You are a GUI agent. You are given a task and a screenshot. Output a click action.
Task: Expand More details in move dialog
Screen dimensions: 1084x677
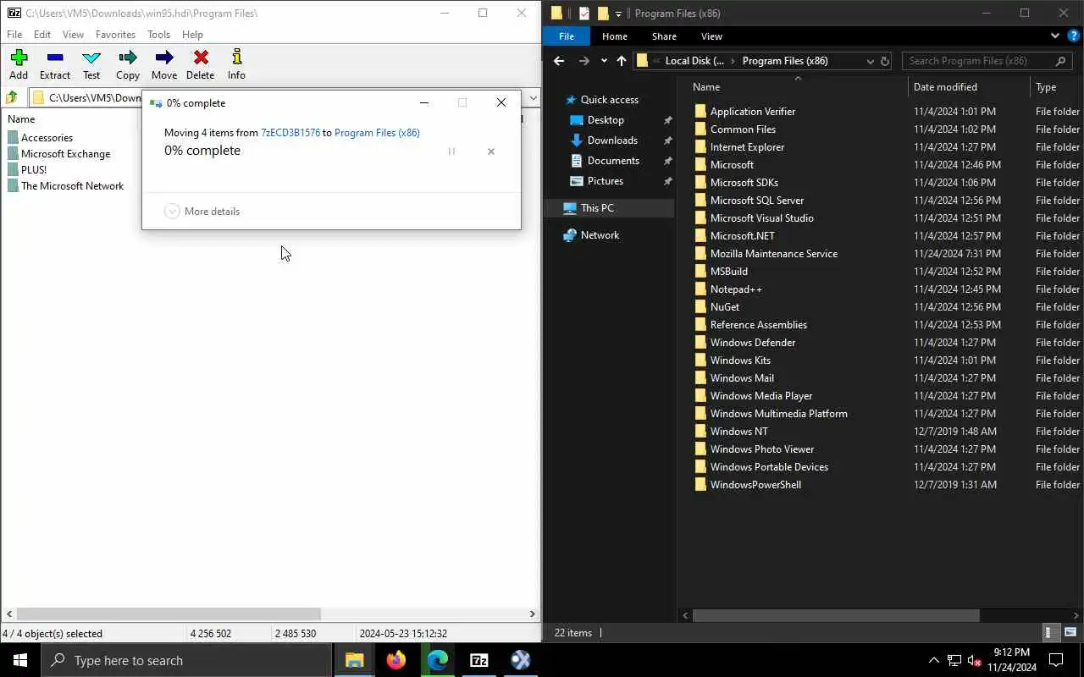click(202, 212)
